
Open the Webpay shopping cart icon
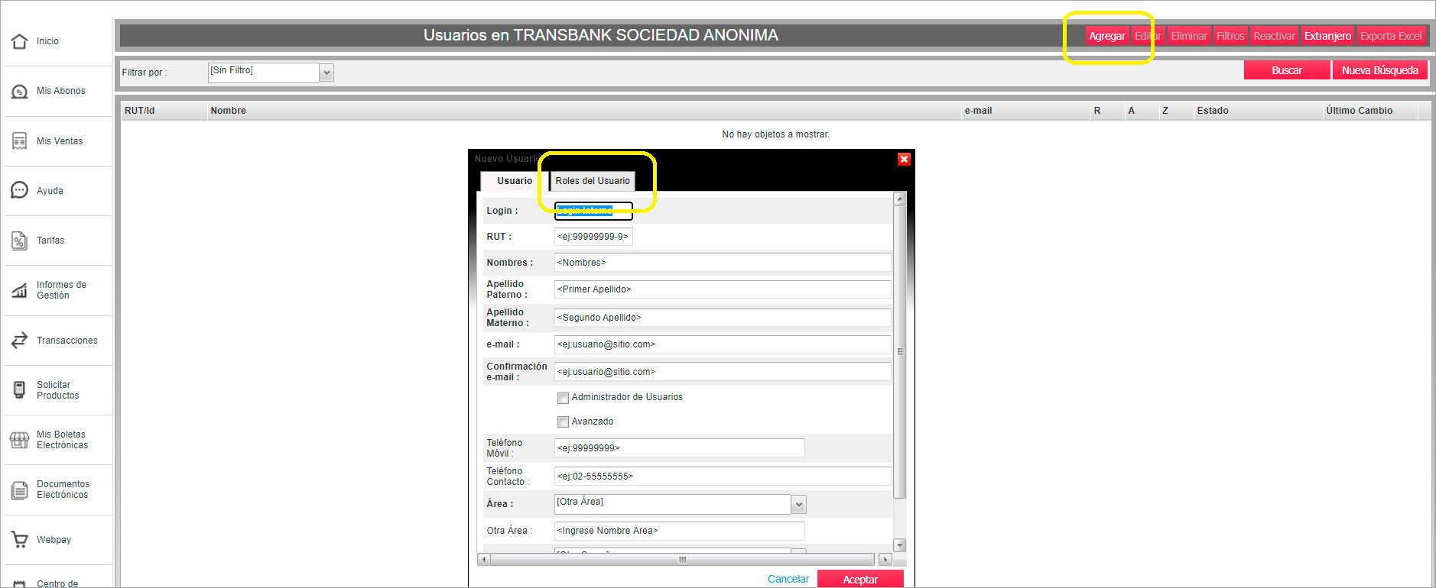pyautogui.click(x=20, y=540)
